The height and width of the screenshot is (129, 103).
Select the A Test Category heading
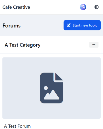tap(23, 45)
